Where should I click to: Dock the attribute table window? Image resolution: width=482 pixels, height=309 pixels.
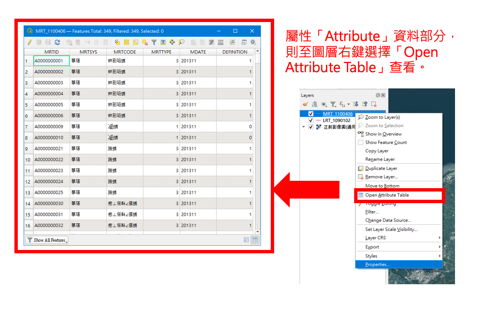point(244,42)
